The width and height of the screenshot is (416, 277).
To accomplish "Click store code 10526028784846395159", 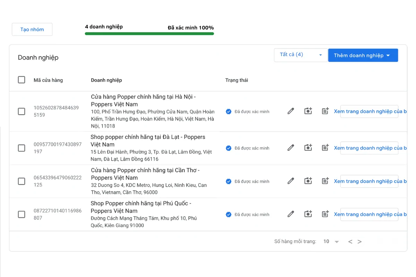I will tap(56, 111).
